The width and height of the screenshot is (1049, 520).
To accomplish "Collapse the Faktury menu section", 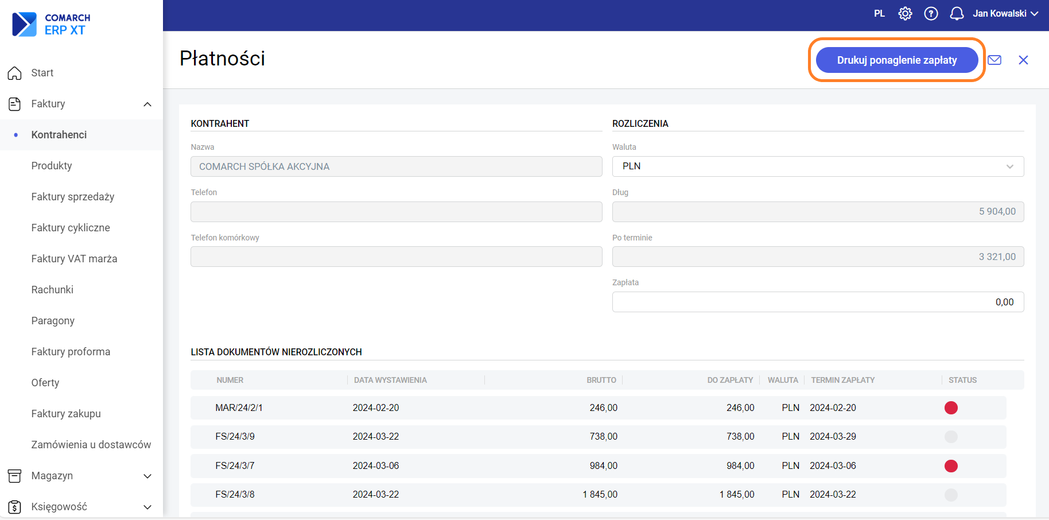I will point(147,104).
